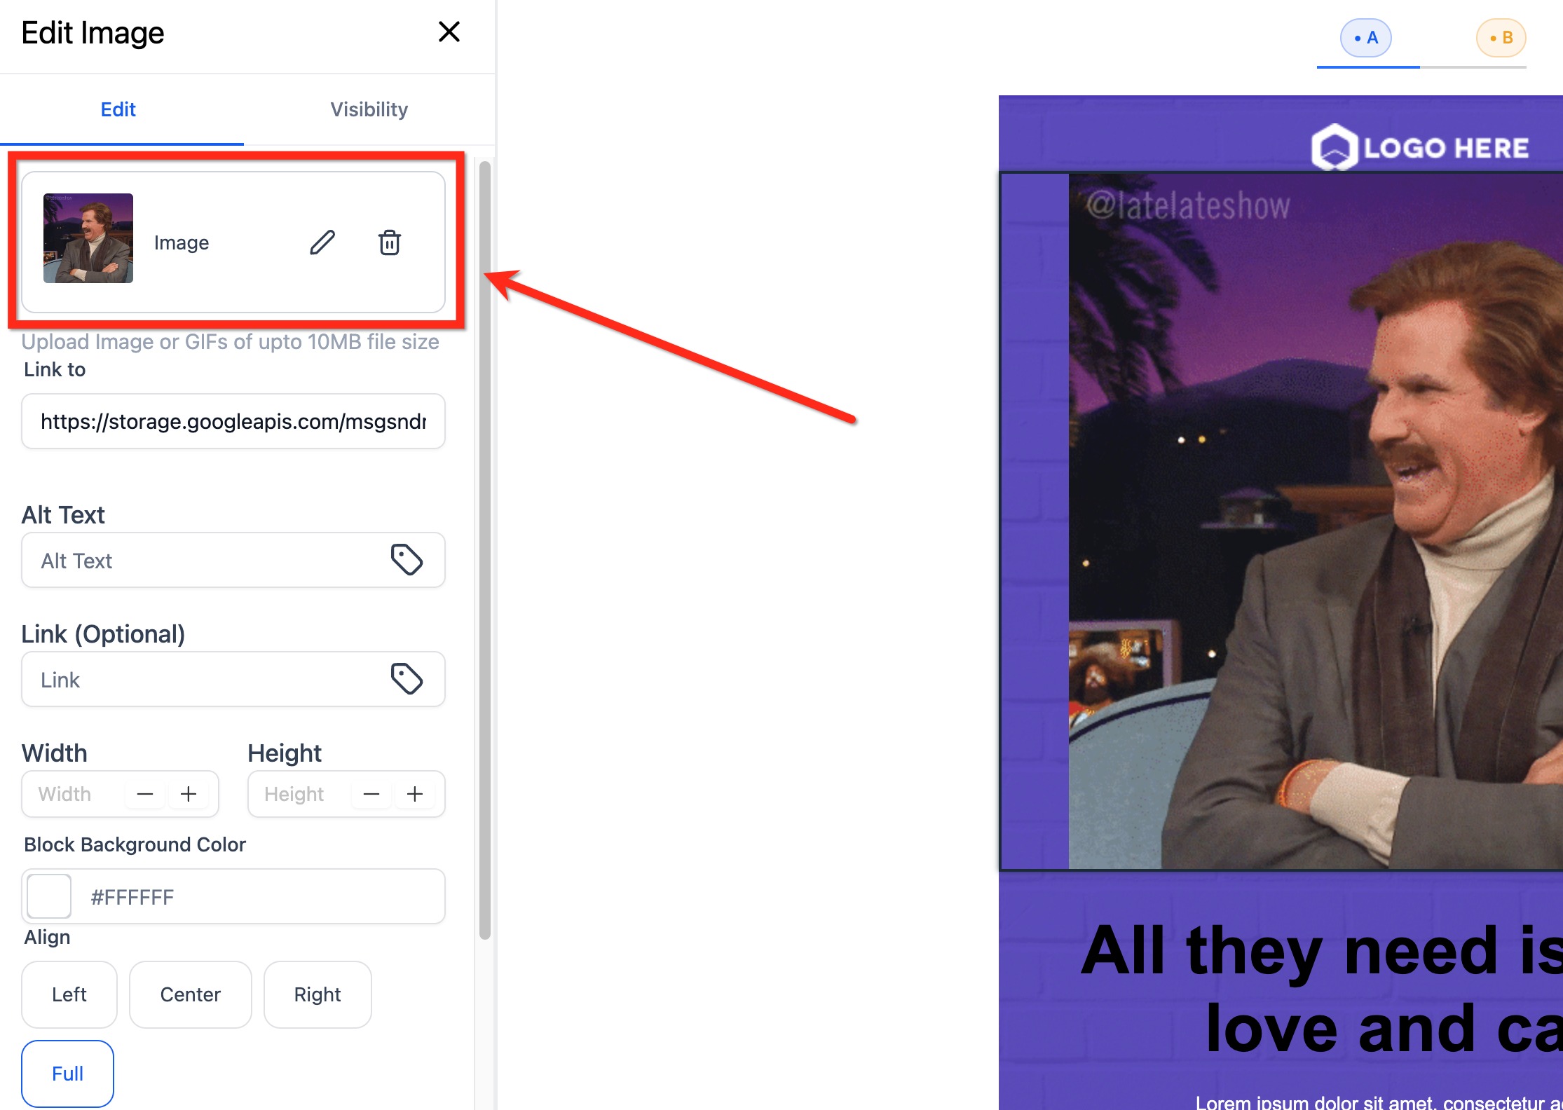The width and height of the screenshot is (1563, 1110).
Task: Increase Width with plus button
Action: pos(189,794)
